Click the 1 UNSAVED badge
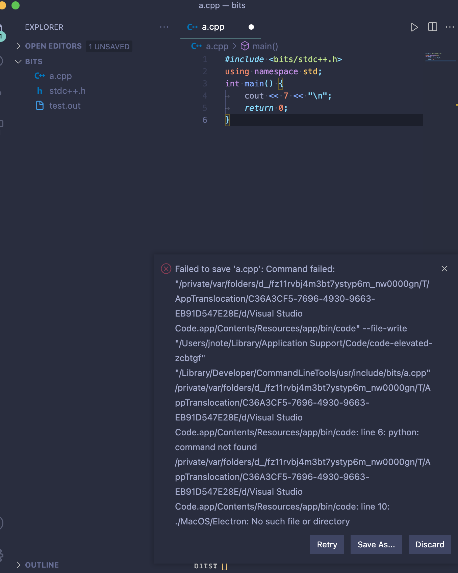 coord(109,46)
